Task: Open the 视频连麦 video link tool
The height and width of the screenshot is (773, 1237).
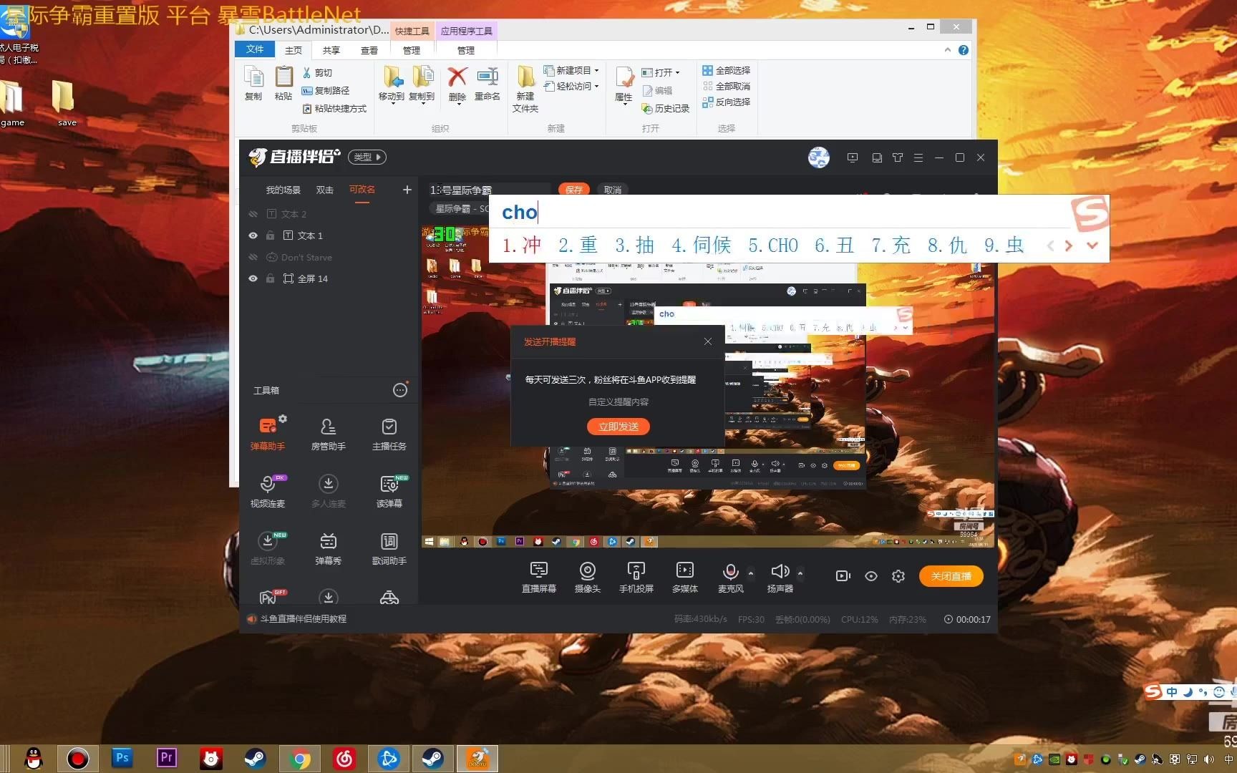Action: point(268,491)
